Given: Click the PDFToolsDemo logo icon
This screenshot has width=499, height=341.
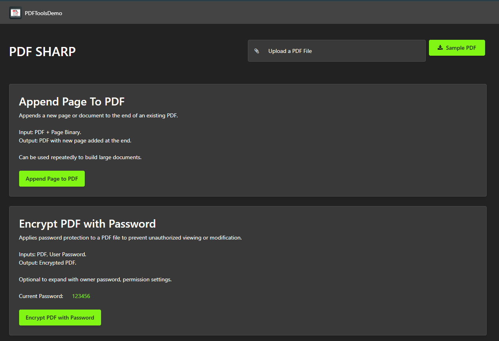Looking at the screenshot, I should [15, 12].
